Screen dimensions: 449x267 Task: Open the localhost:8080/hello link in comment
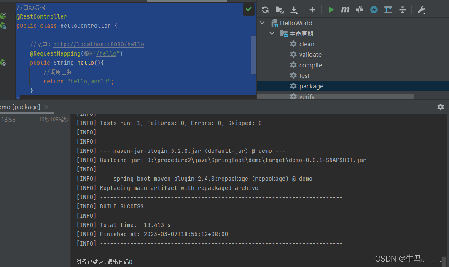click(99, 44)
